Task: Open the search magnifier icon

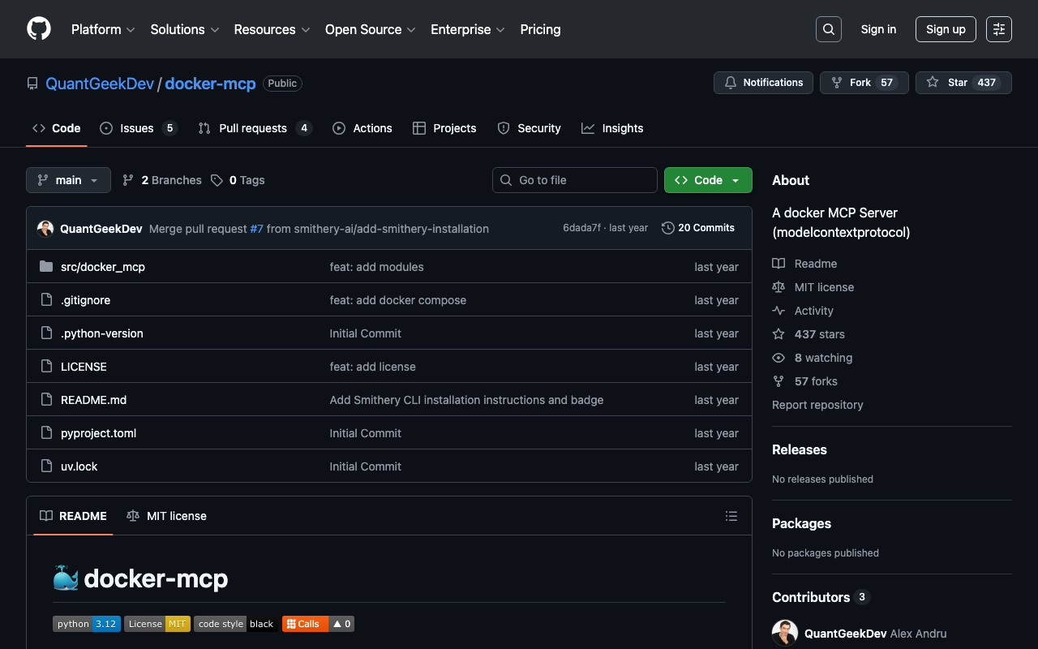Action: tap(828, 29)
